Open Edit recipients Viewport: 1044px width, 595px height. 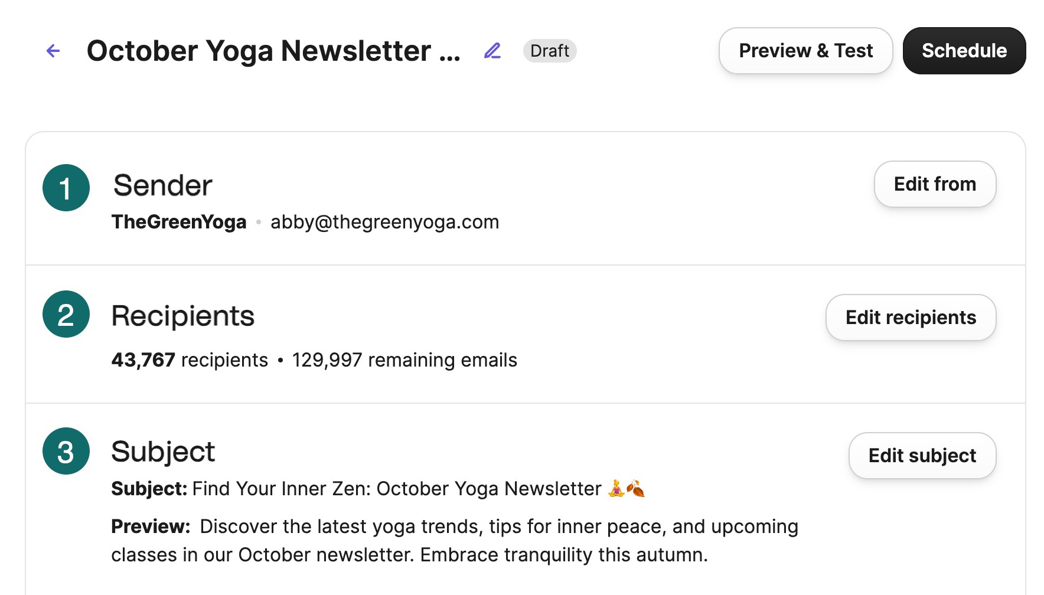click(x=911, y=318)
